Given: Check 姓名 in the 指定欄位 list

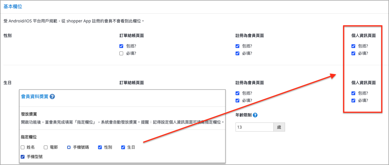Looking at the screenshot, I should point(23,147).
